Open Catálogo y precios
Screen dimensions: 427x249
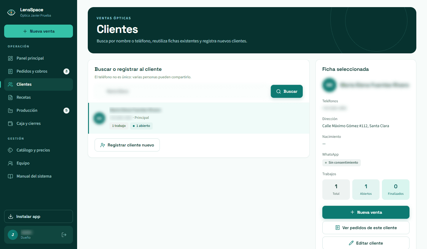39,150
